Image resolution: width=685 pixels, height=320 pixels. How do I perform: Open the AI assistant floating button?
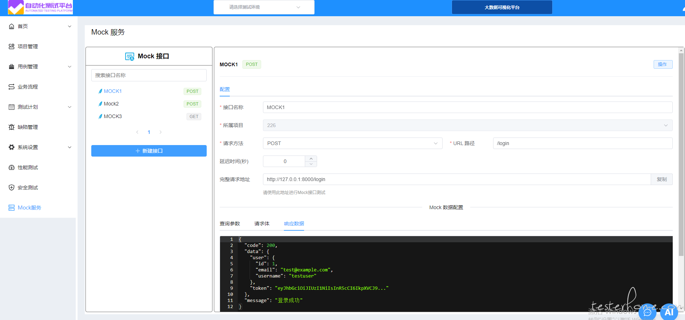[x=669, y=312]
